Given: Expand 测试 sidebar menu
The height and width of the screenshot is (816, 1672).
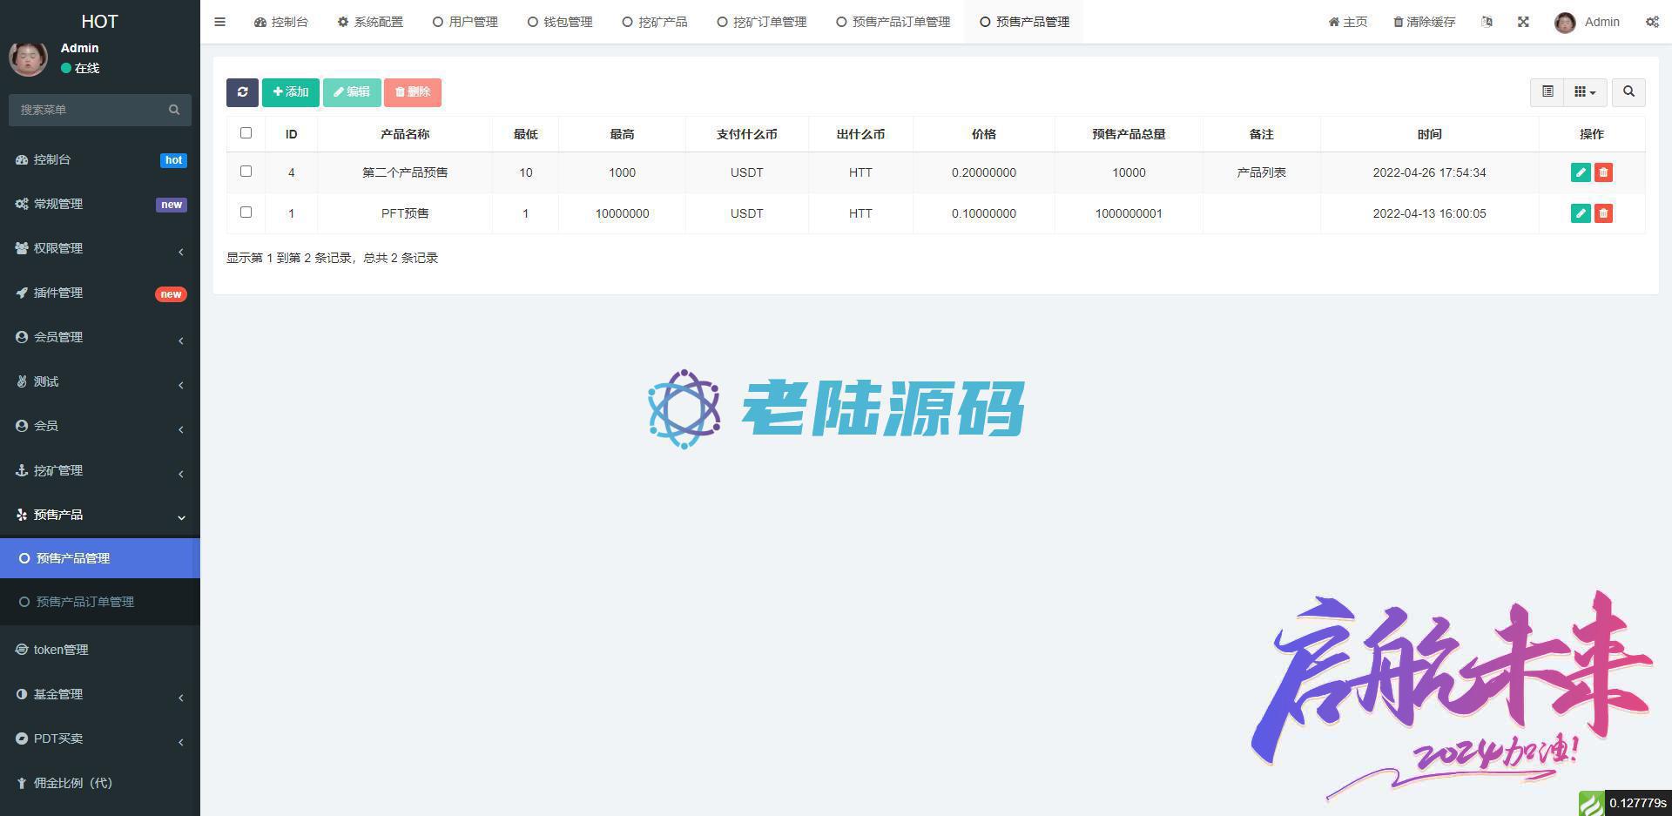Looking at the screenshot, I should coord(100,381).
